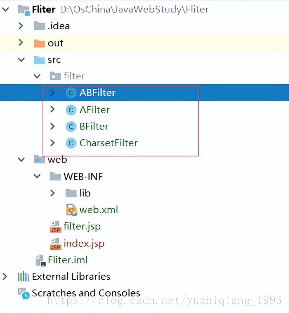
Task: Click the lib folder icon
Action: [x=71, y=193]
